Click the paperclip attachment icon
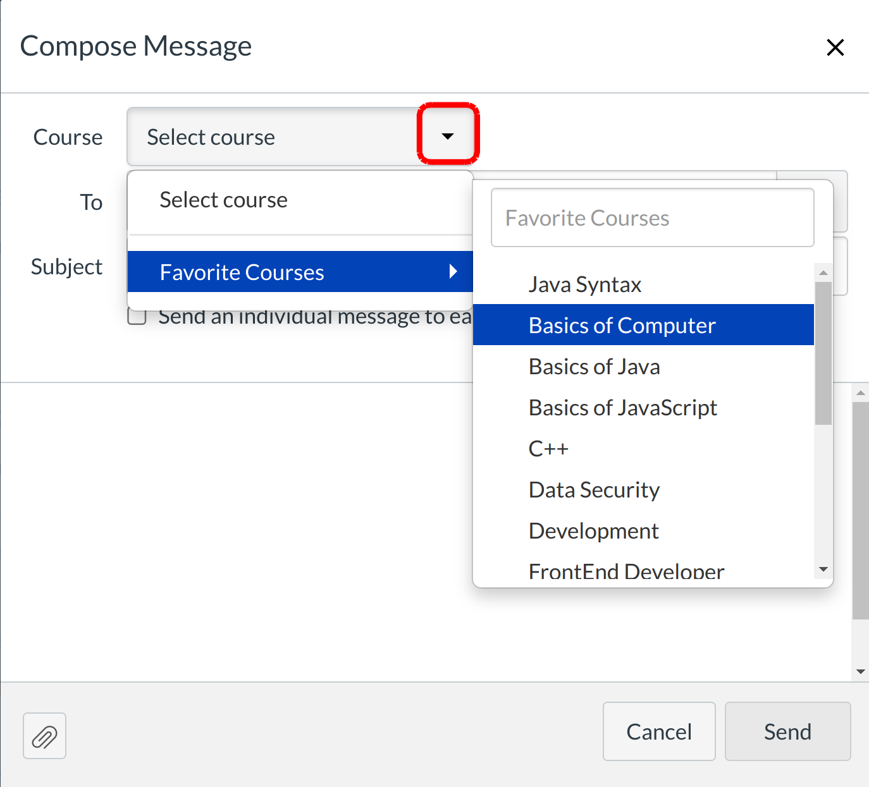The image size is (869, 787). (44, 736)
